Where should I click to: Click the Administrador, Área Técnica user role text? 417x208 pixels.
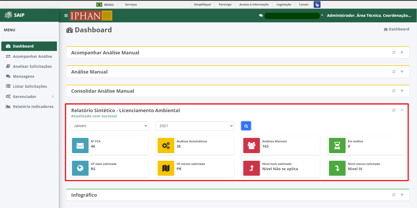[369, 15]
